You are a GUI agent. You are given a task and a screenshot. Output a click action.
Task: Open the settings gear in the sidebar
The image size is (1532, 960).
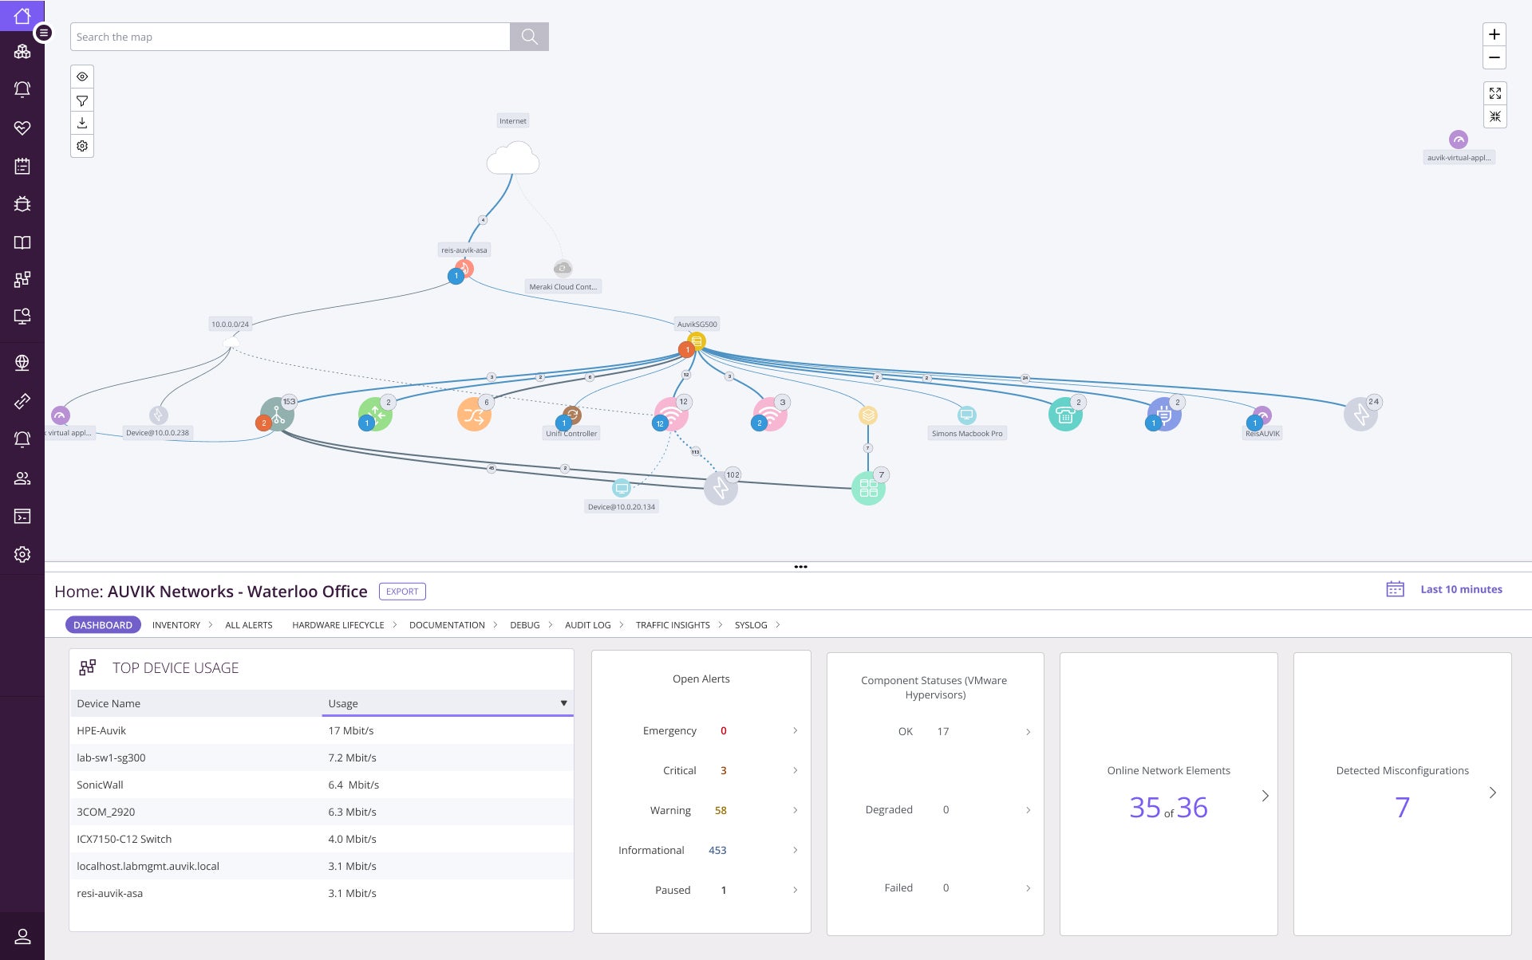click(x=22, y=554)
